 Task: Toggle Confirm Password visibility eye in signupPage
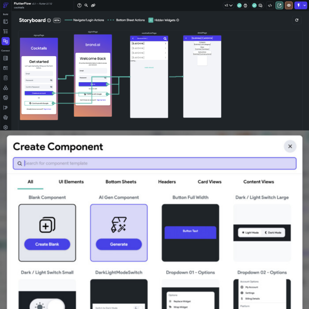(51, 87)
